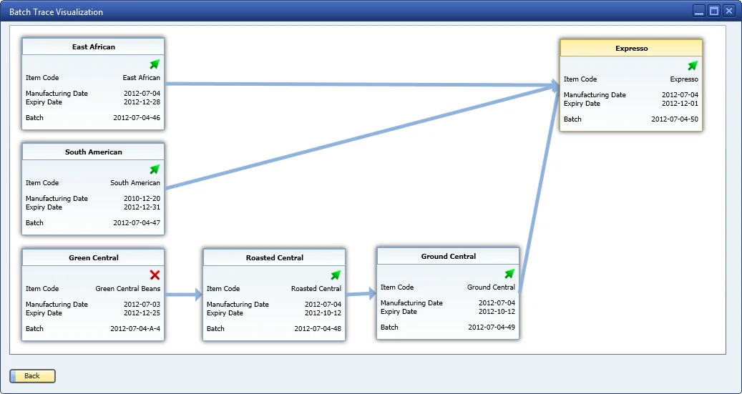
Task: Click Green Central manufacturing date 2012-07-03
Action: click(x=142, y=305)
